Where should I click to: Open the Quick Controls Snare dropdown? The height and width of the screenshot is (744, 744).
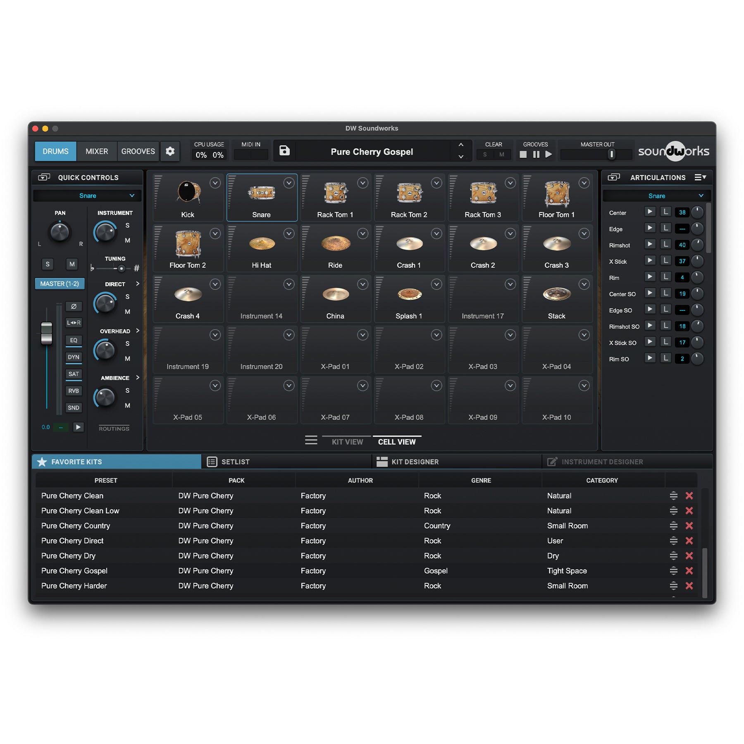coord(87,196)
